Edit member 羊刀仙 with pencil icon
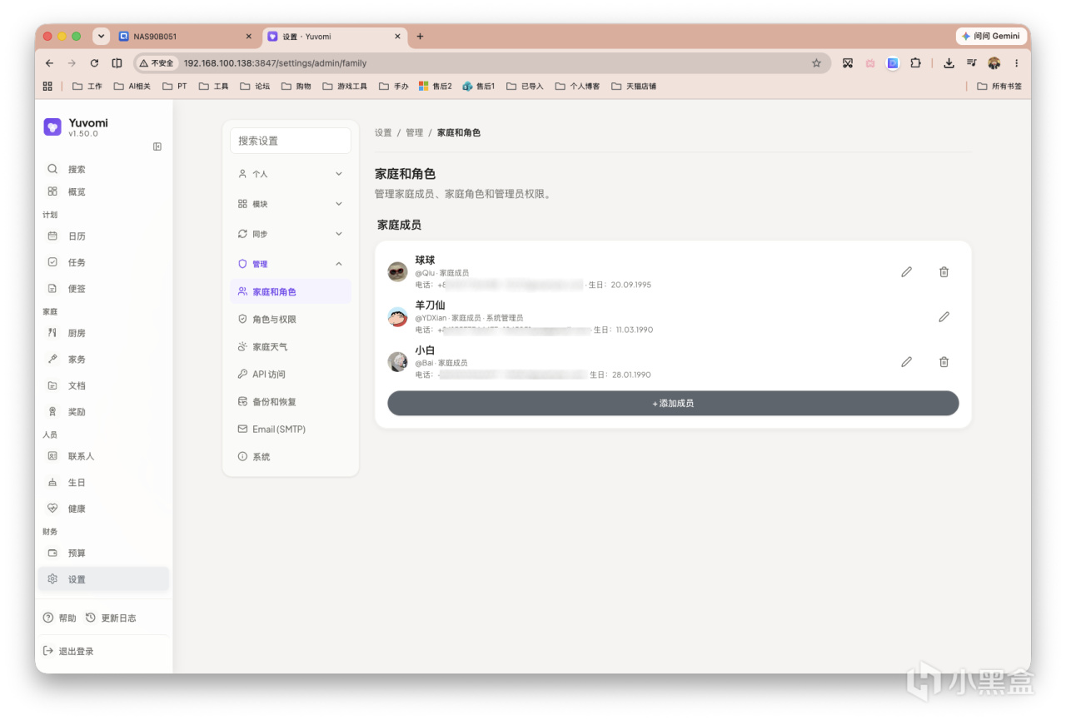This screenshot has height=720, width=1066. coord(944,316)
